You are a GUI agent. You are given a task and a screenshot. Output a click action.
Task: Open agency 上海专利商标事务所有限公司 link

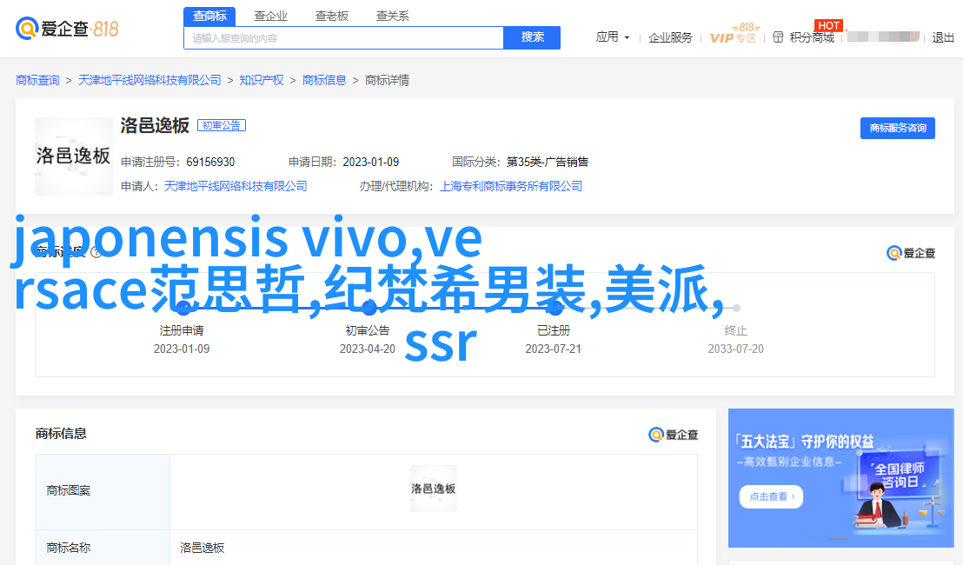pos(511,186)
